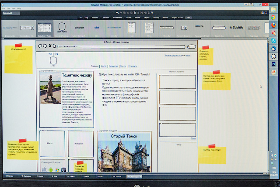This screenshot has width=280, height=187.
Task: Select the 'Старый Томск' house image
Action: point(124,155)
